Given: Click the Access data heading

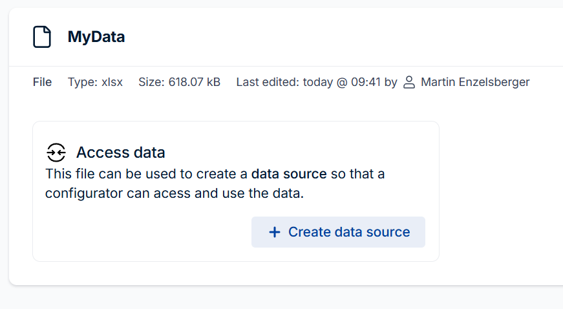Looking at the screenshot, I should [121, 153].
